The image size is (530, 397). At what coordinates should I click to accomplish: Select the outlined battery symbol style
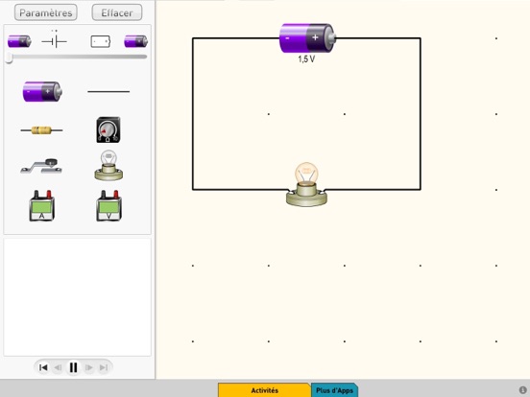pyautogui.click(x=101, y=41)
